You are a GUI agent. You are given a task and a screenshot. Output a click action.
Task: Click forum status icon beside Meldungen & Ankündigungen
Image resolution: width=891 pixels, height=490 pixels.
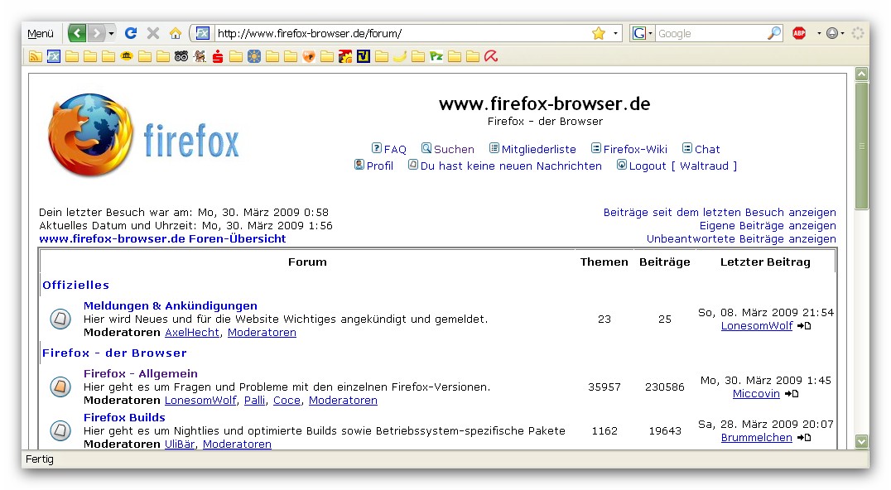(x=60, y=319)
